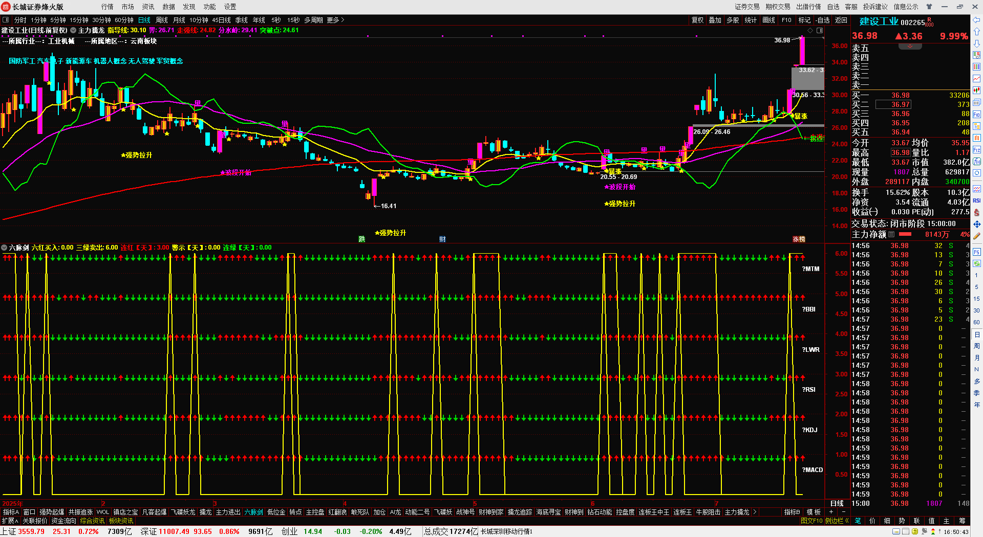This screenshot has width=983, height=537.
Task: Click the 画线 draw line button
Action: pos(769,20)
